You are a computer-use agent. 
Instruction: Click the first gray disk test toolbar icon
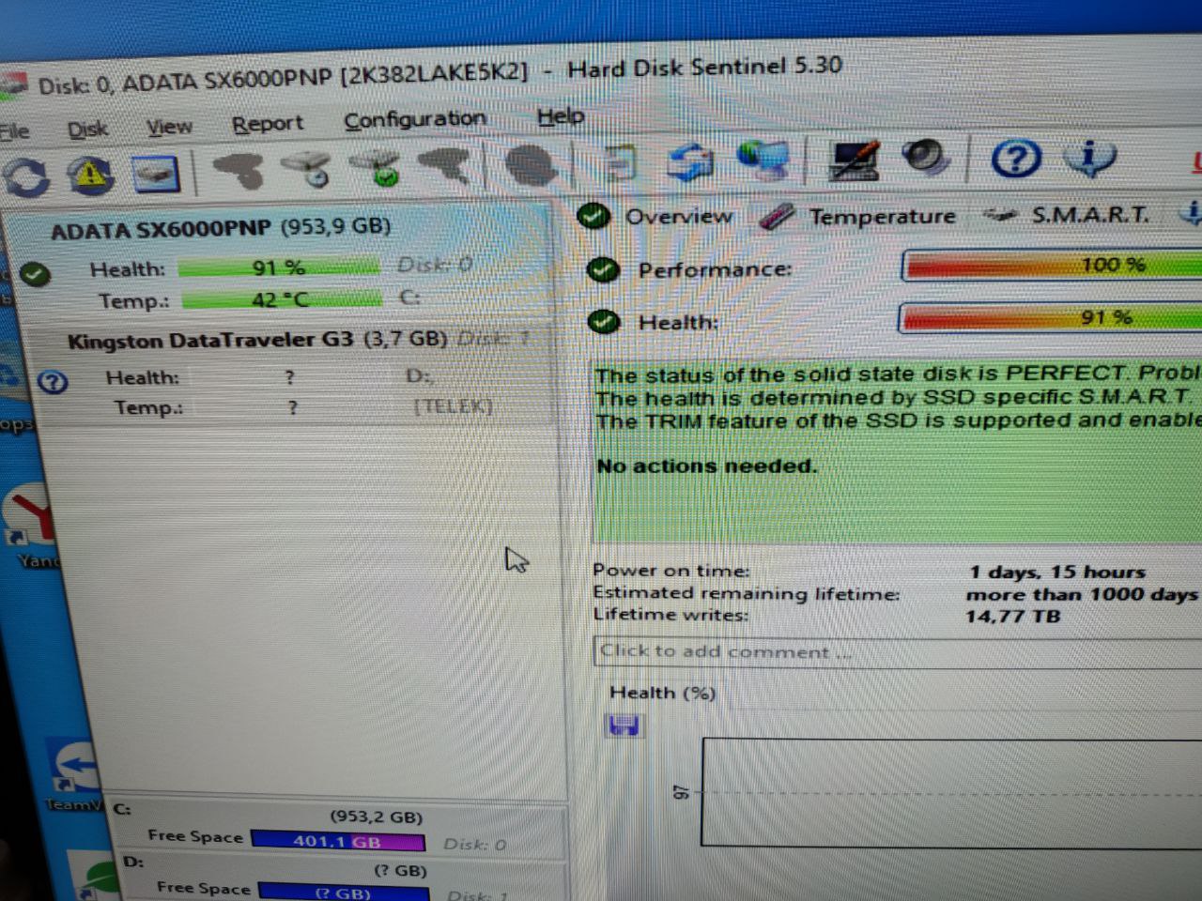click(x=239, y=171)
